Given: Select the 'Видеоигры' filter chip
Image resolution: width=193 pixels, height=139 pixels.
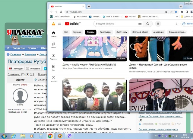Looking at the screenshot, I should tap(105, 32).
